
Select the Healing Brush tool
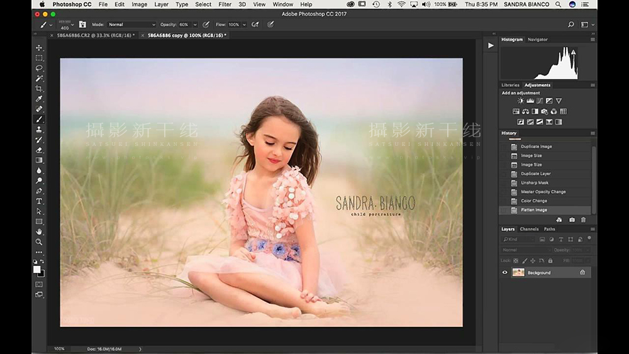(x=39, y=109)
